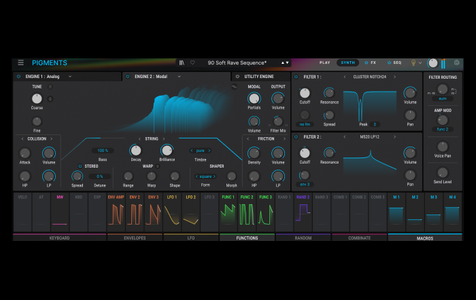
Task: Click the Filter 2 'env 3' source button
Action: point(305,184)
